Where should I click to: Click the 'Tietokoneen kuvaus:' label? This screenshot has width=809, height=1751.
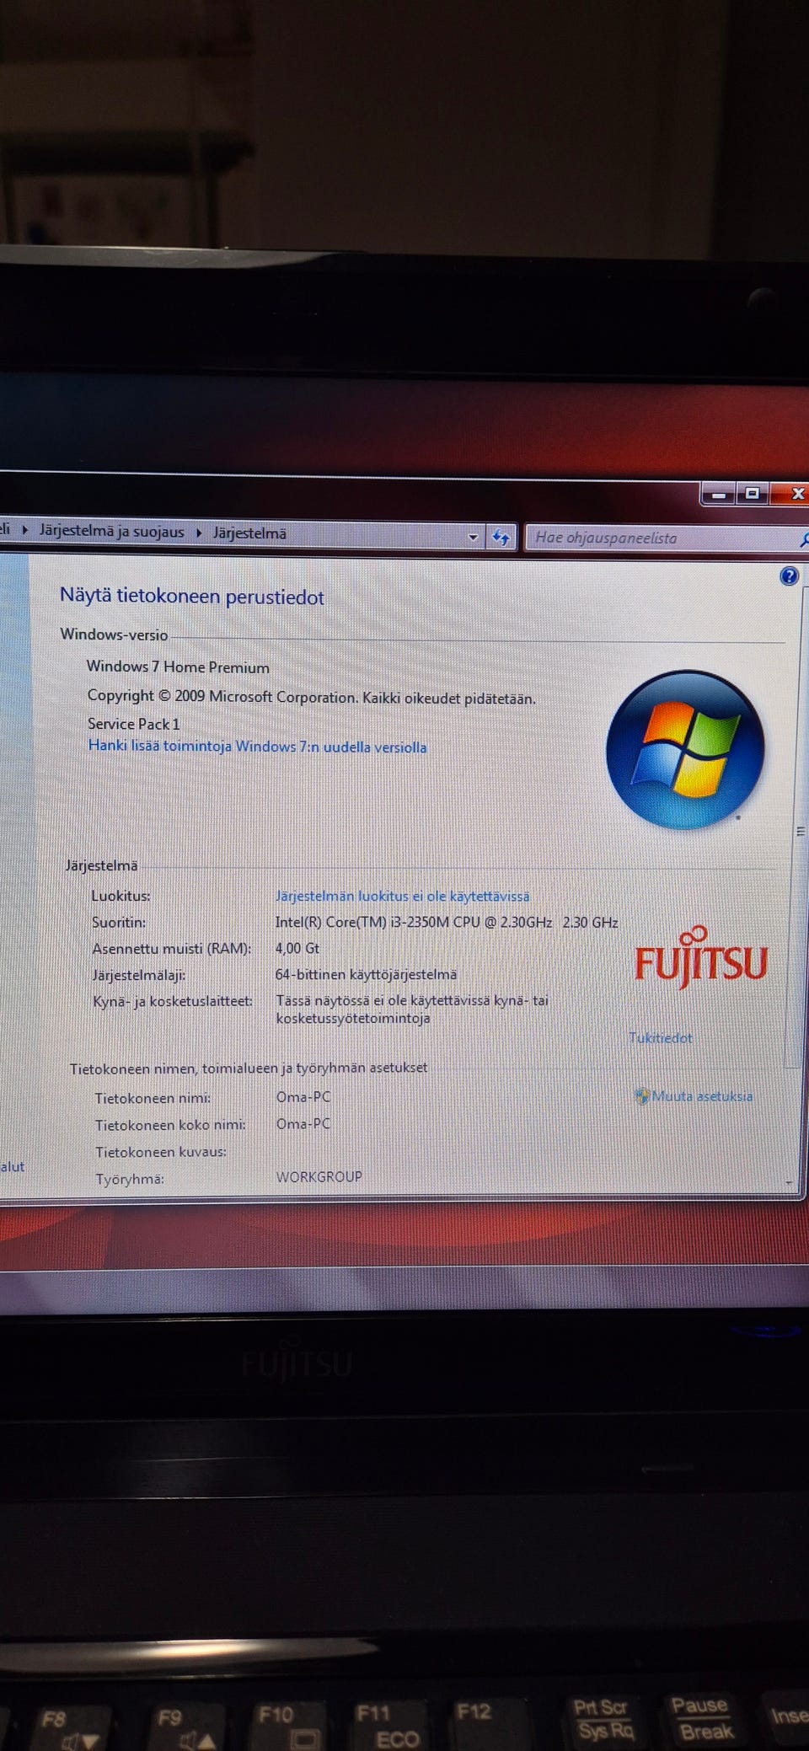click(x=160, y=1152)
